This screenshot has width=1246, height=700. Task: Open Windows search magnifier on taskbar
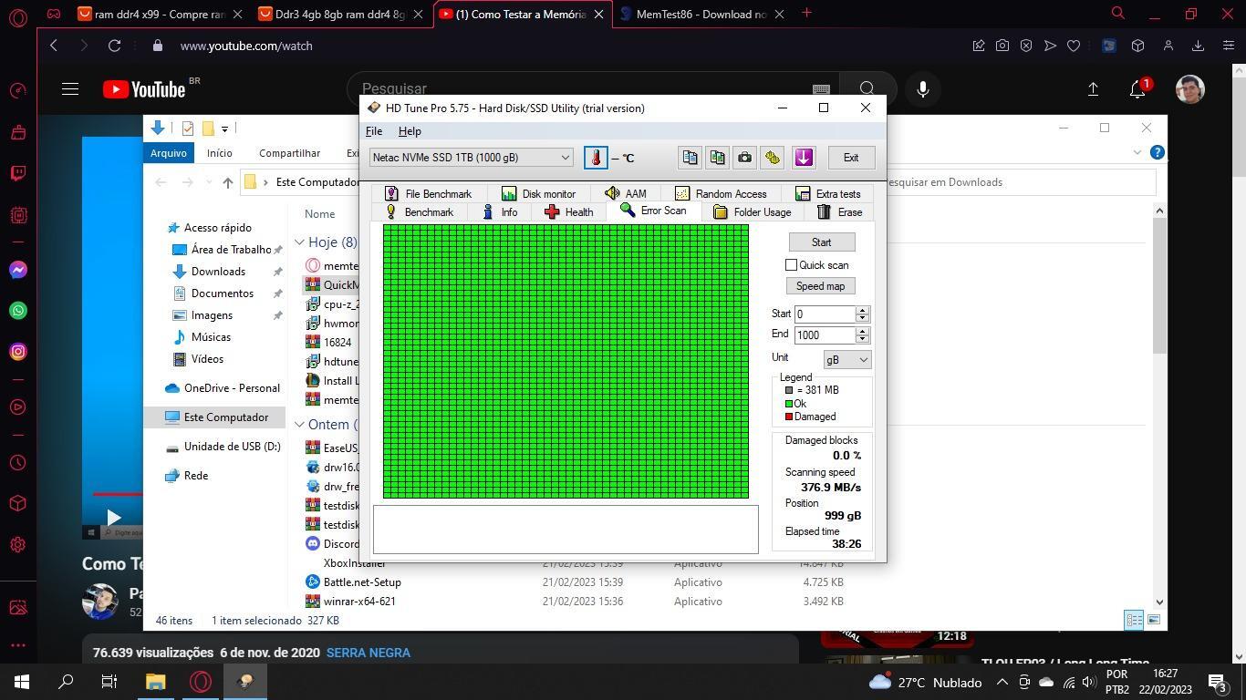coord(66,681)
